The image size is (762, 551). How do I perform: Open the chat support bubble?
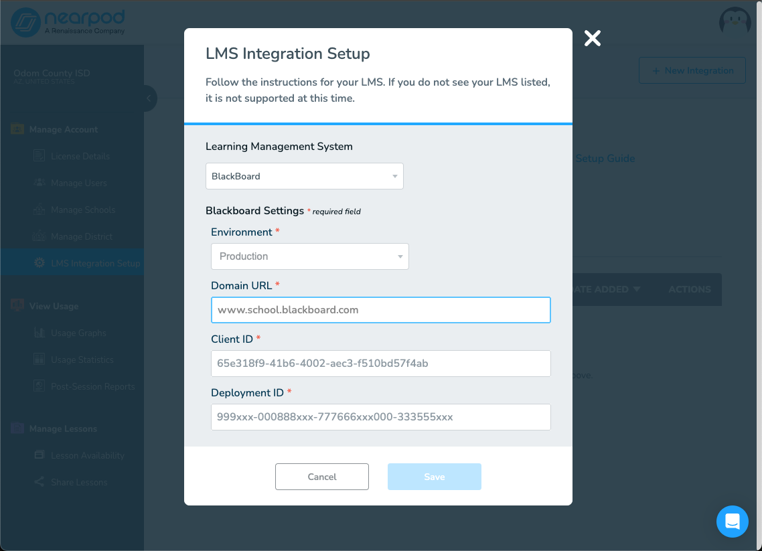pyautogui.click(x=732, y=522)
